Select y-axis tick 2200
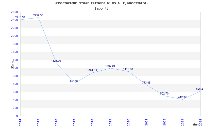Screen dimensions: 203x127 pos(15,28)
